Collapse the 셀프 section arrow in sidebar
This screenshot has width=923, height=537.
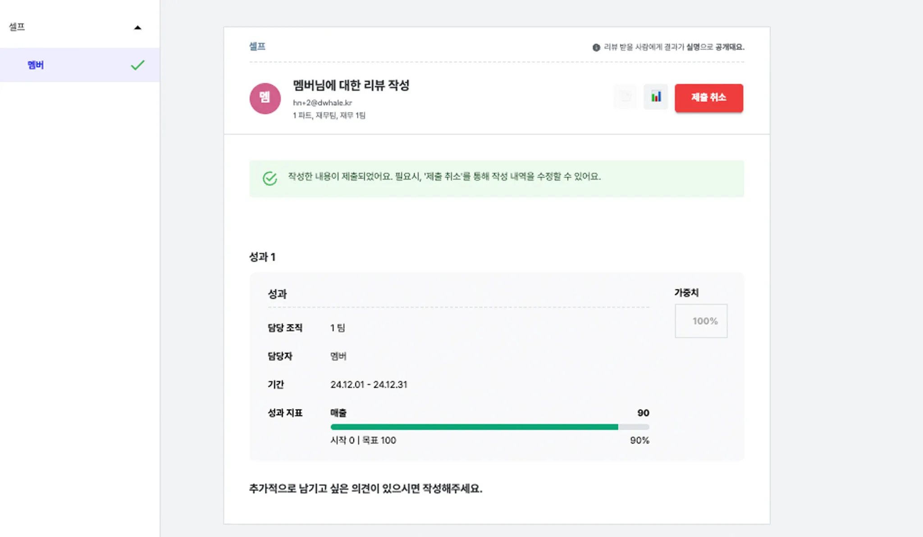click(x=137, y=27)
